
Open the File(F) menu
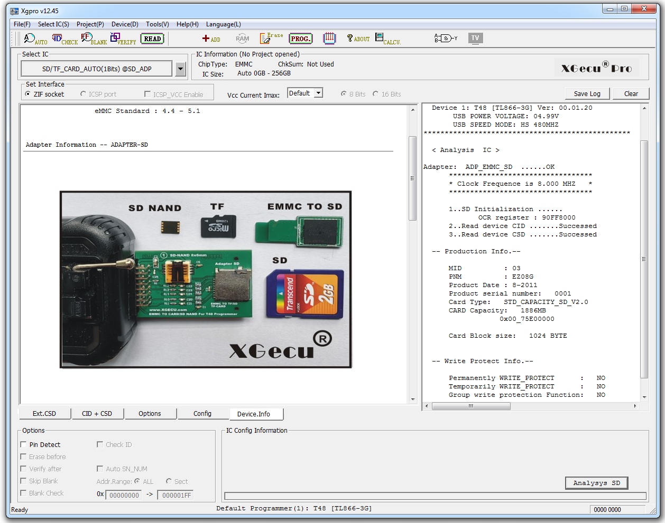(22, 24)
